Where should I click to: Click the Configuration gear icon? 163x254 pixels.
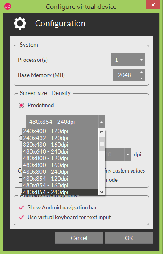20,23
